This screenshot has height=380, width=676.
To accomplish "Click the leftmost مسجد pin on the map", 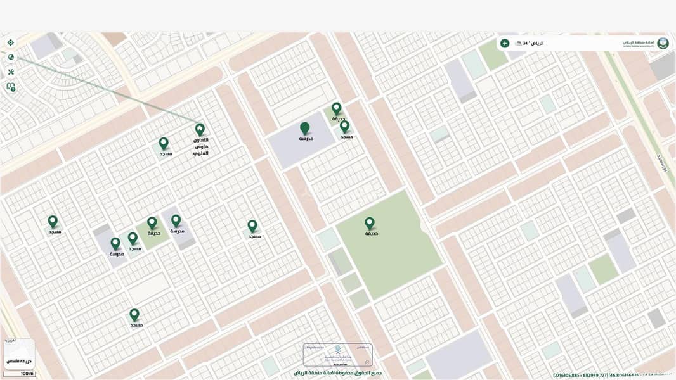I will pos(53,222).
